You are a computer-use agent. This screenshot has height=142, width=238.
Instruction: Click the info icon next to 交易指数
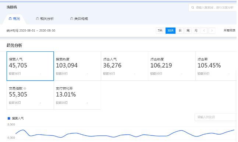(25, 88)
